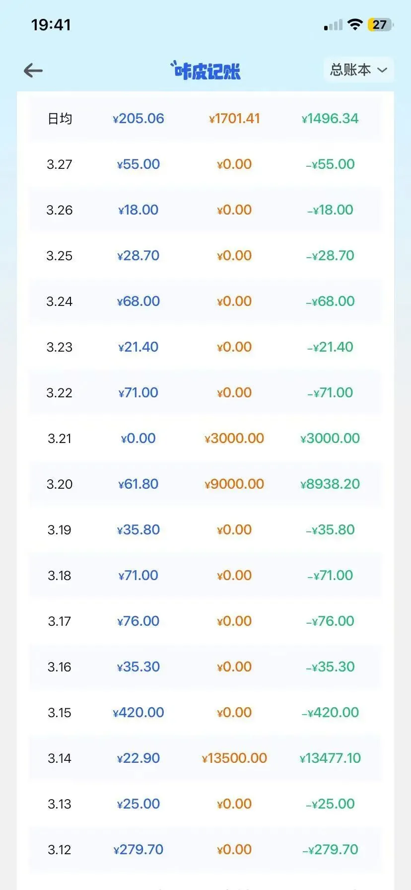The width and height of the screenshot is (411, 890).
Task: Open the 总账本 ledger dropdown
Action: point(358,70)
